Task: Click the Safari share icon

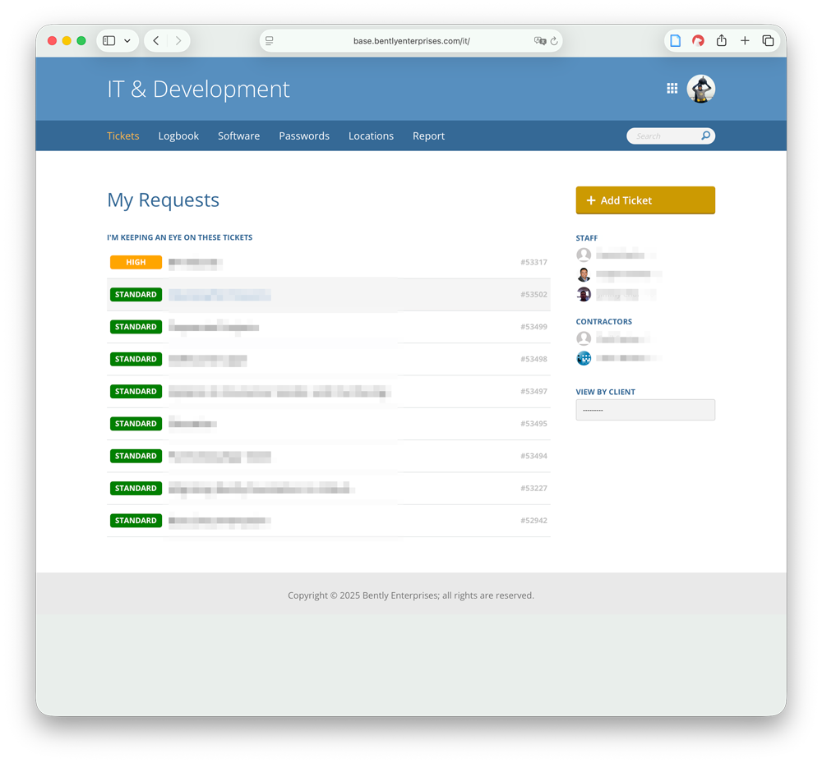Action: pos(721,41)
